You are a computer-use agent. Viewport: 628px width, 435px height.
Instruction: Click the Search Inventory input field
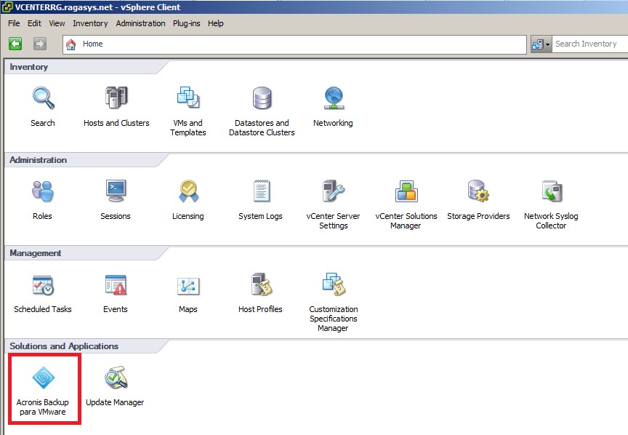[x=589, y=44]
